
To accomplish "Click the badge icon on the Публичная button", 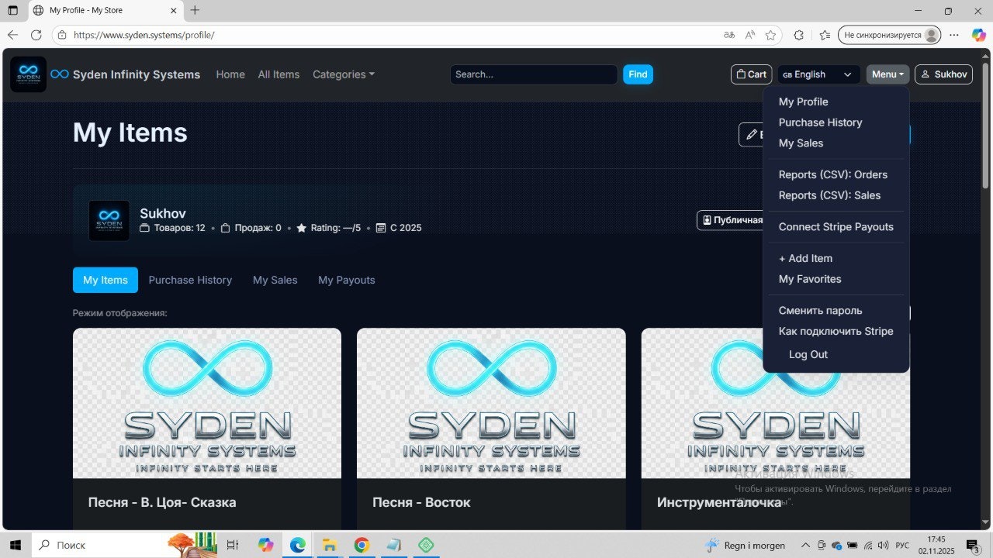I will point(705,220).
